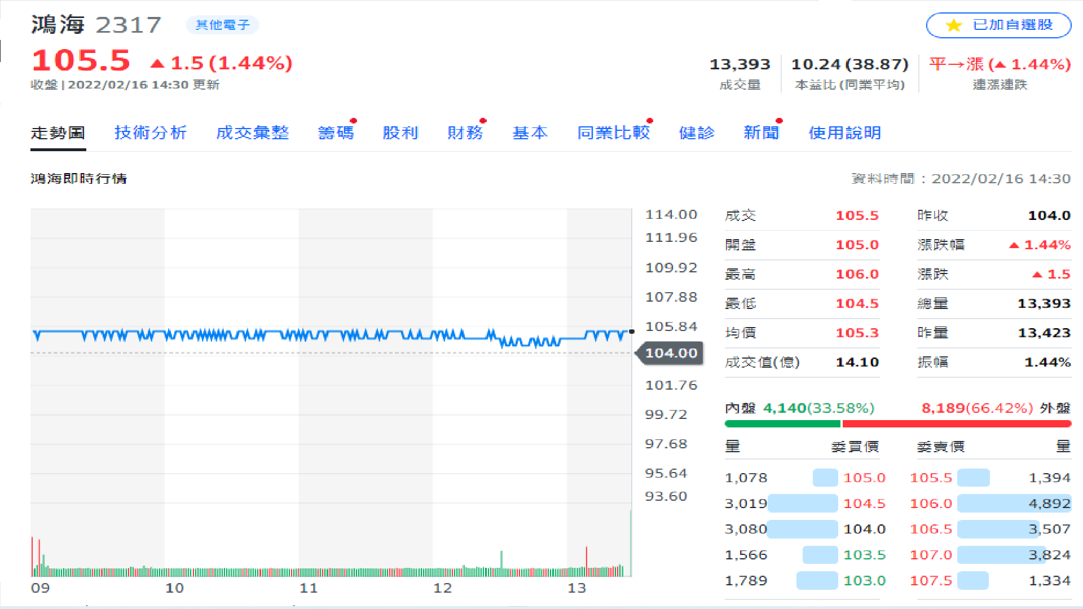Click the ask volume 4,892
Screen dimensions: 1083x609
coord(1050,504)
